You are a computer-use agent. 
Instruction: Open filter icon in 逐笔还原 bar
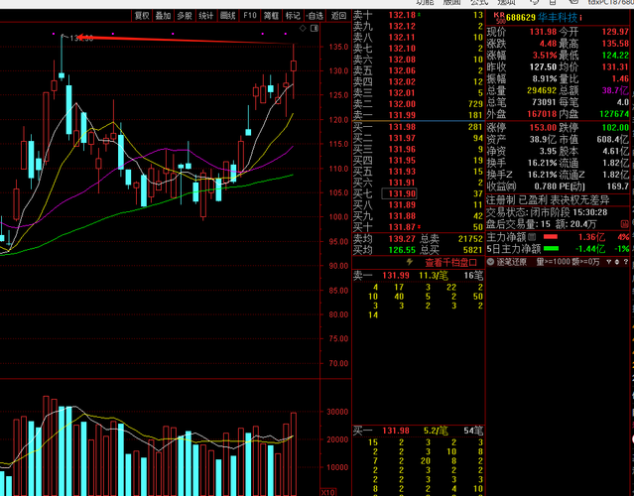(x=609, y=262)
